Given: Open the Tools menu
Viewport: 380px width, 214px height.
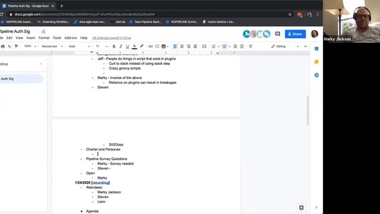Looking at the screenshot, I should (57, 38).
